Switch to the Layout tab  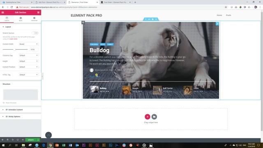pos(7,19)
